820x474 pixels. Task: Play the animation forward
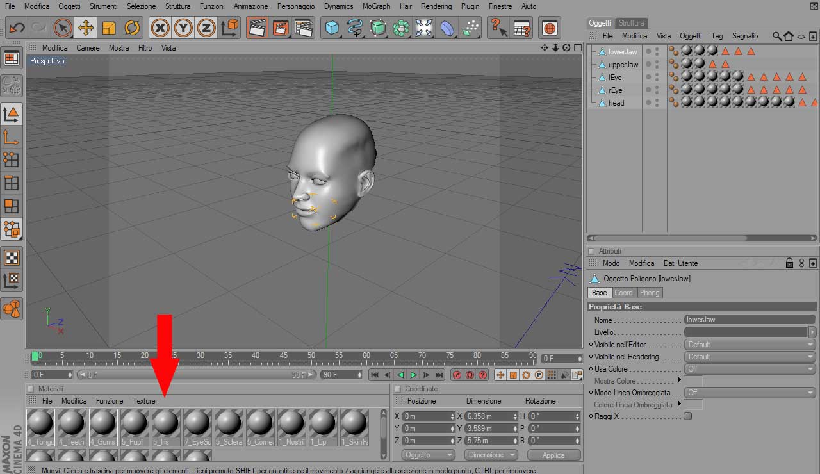click(413, 375)
